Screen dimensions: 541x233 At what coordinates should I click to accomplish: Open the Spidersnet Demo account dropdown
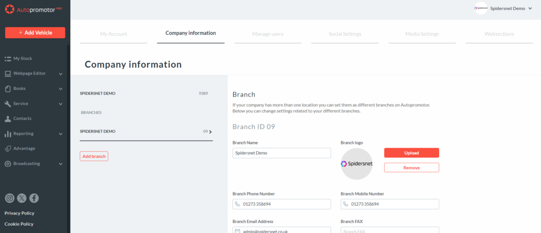point(503,8)
